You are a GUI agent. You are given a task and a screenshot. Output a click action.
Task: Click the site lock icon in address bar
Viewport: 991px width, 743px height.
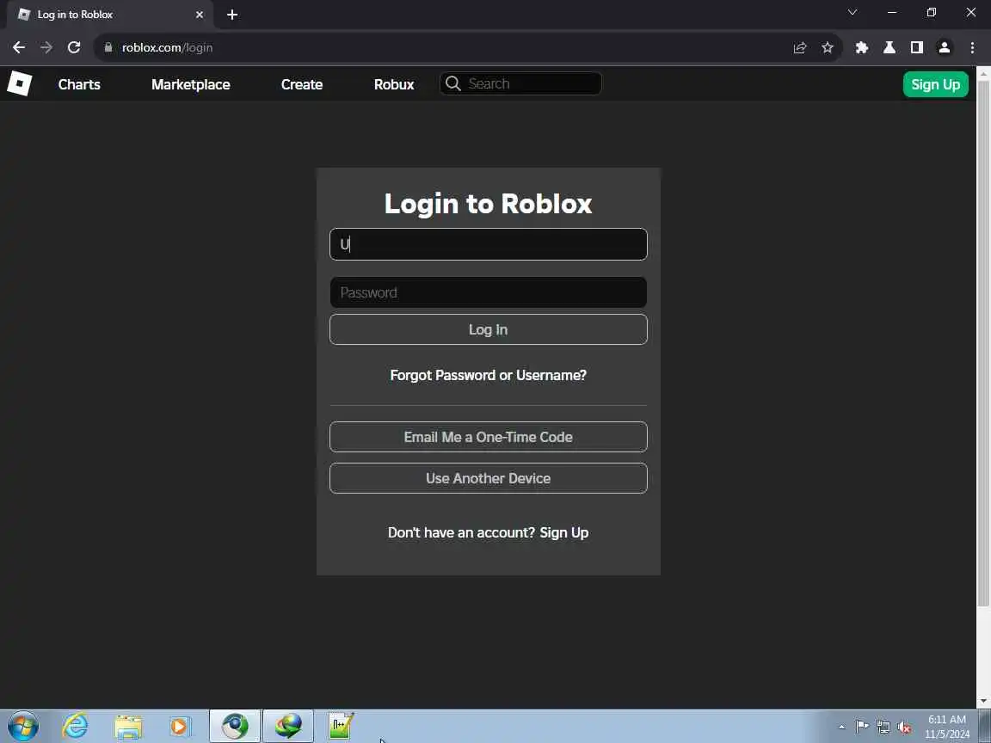pos(108,47)
